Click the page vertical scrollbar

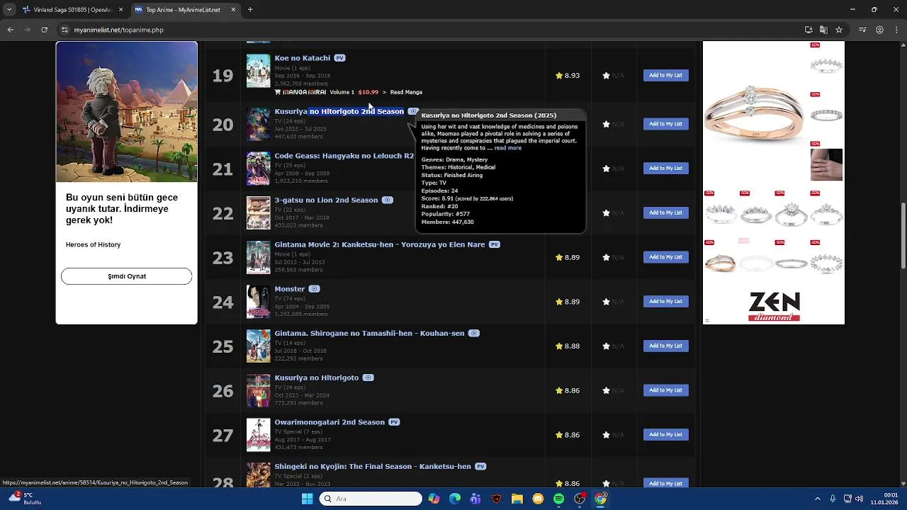click(x=903, y=235)
